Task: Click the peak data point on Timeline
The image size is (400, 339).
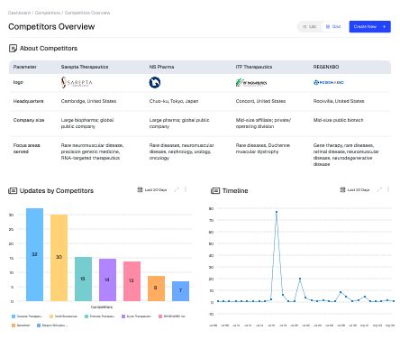Action: (277, 212)
